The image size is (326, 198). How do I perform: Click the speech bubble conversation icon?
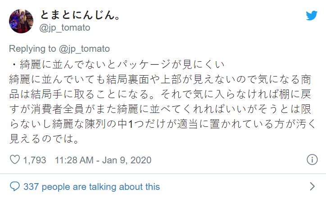coord(15,186)
